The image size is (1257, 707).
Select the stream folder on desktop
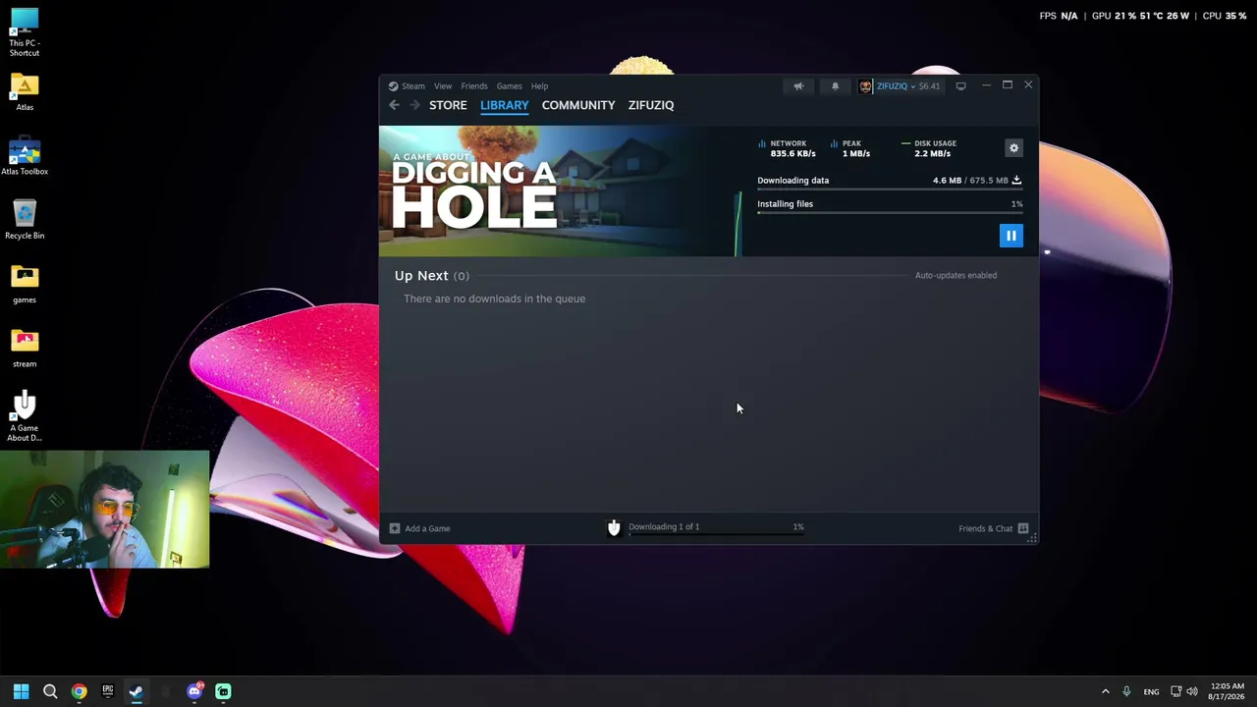click(25, 349)
